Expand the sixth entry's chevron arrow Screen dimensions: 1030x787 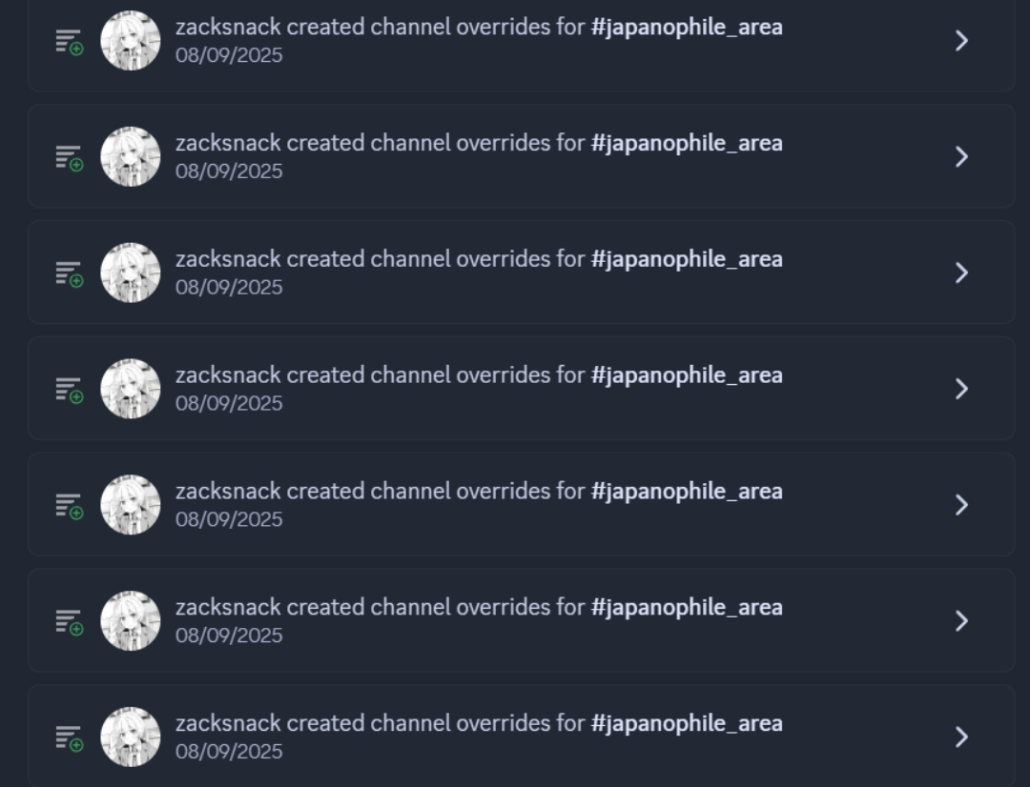point(961,621)
